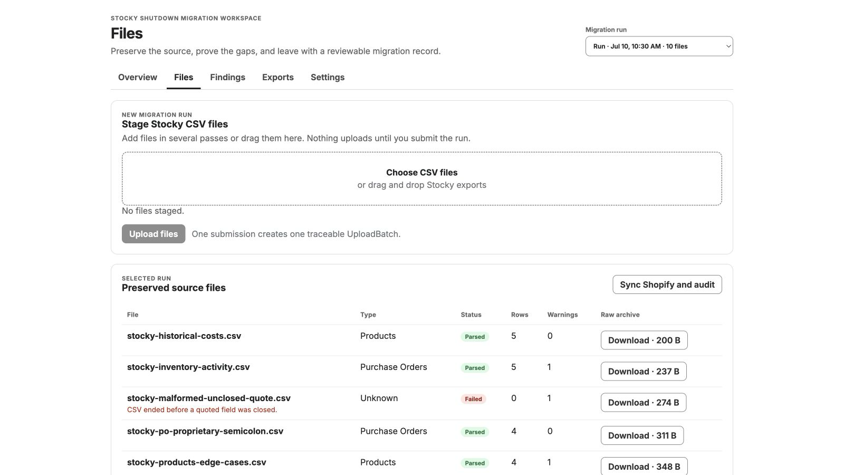
Task: Click the Files page title
Action: pos(127,33)
